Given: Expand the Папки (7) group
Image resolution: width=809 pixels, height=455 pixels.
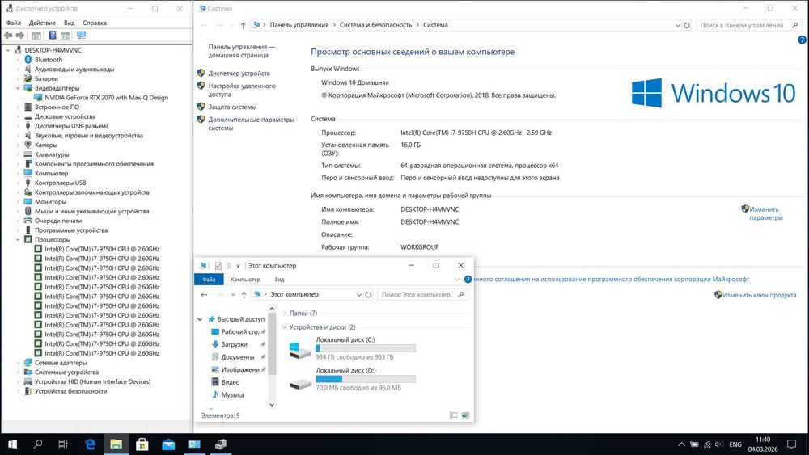Looking at the screenshot, I should 285,314.
